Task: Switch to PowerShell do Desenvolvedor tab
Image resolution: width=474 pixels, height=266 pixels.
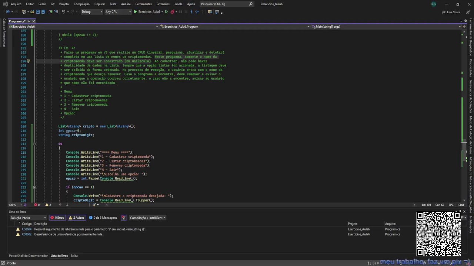Action: pyautogui.click(x=29, y=256)
